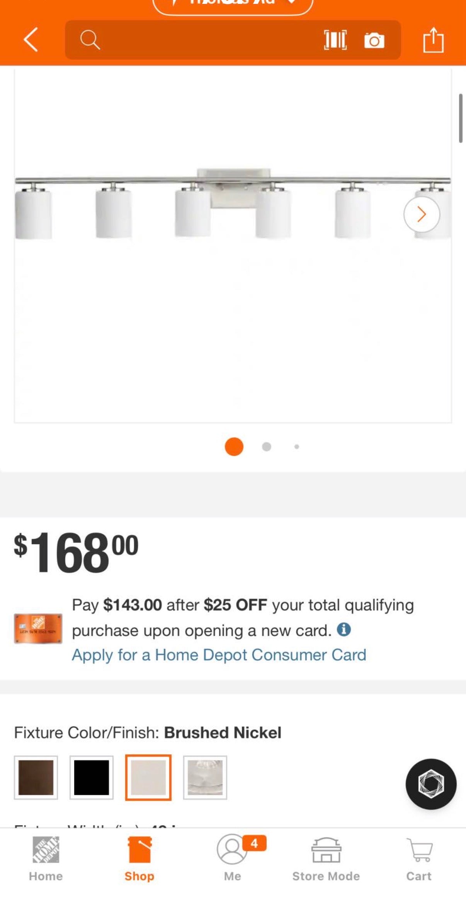Select the dark bronze finish swatch
Viewport: 466px width, 905px height.
(x=36, y=777)
